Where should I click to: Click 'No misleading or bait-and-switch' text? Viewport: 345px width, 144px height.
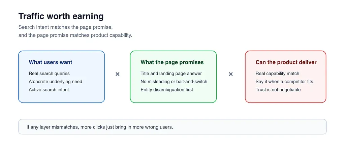point(174,82)
